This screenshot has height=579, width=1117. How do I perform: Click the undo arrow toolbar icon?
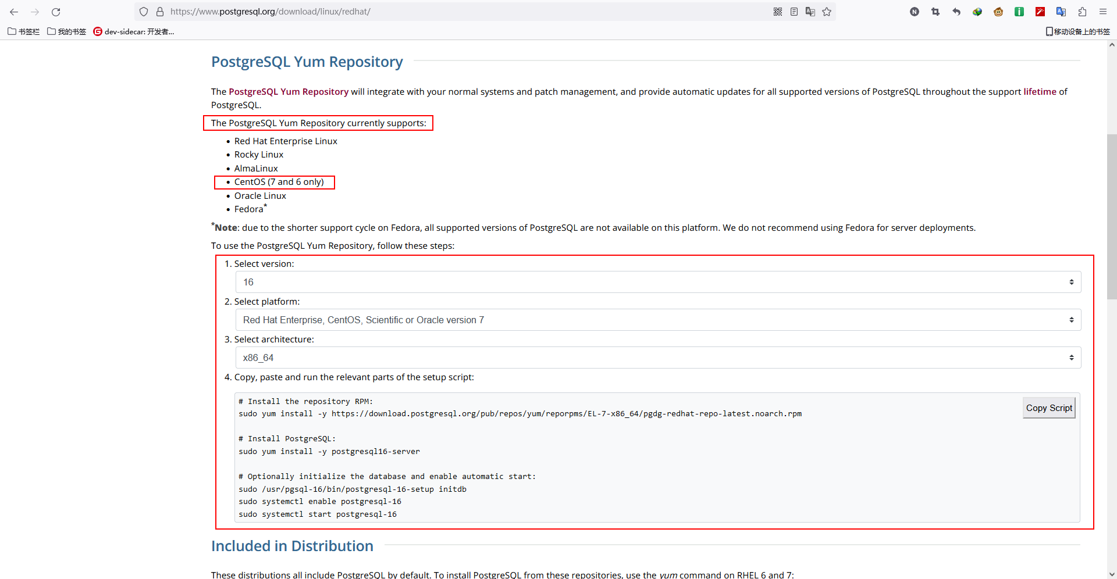click(x=956, y=12)
